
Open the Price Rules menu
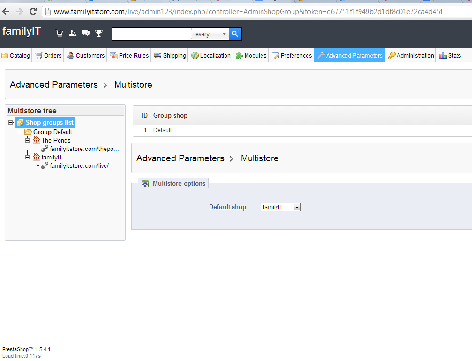pos(129,55)
